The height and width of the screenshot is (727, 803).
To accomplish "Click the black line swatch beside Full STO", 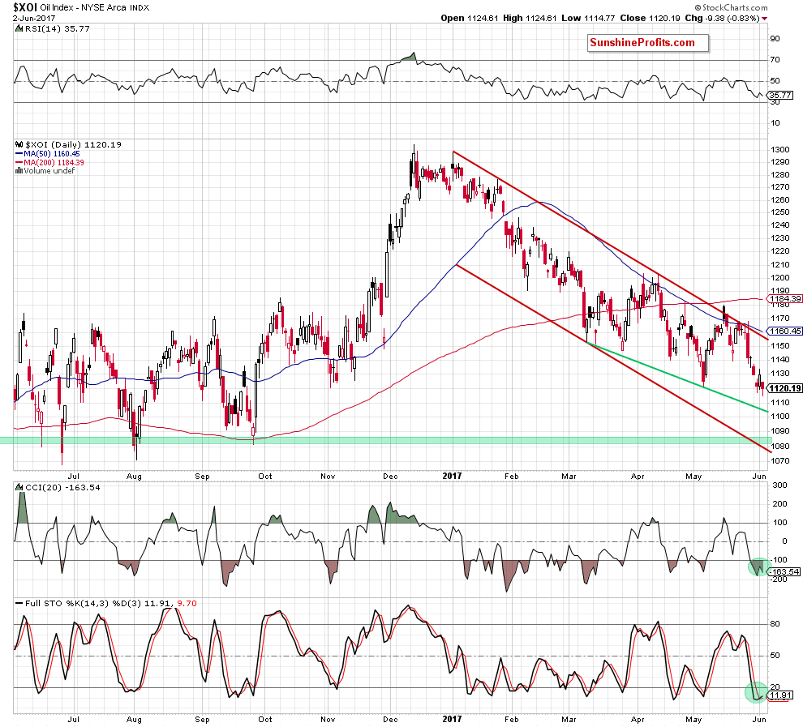I will pos(19,604).
